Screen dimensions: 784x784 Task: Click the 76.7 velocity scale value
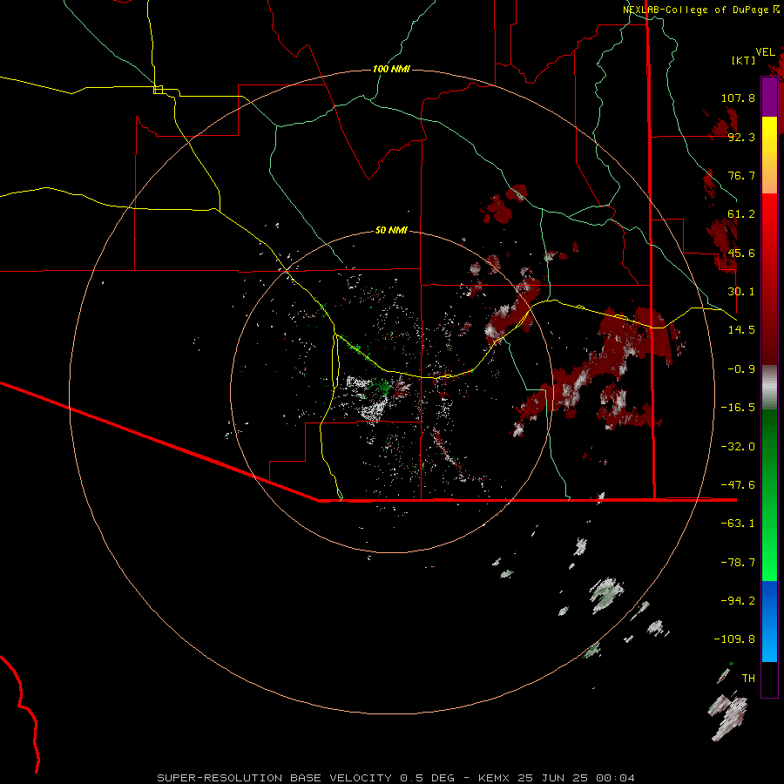click(741, 175)
